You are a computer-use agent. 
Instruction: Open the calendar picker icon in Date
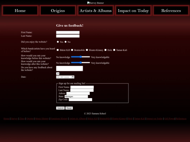tap(73, 77)
